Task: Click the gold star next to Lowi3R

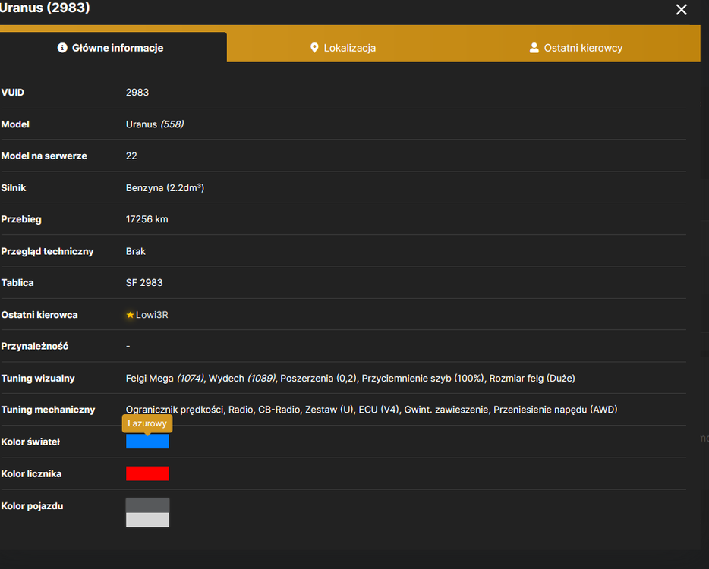Action: tap(131, 315)
